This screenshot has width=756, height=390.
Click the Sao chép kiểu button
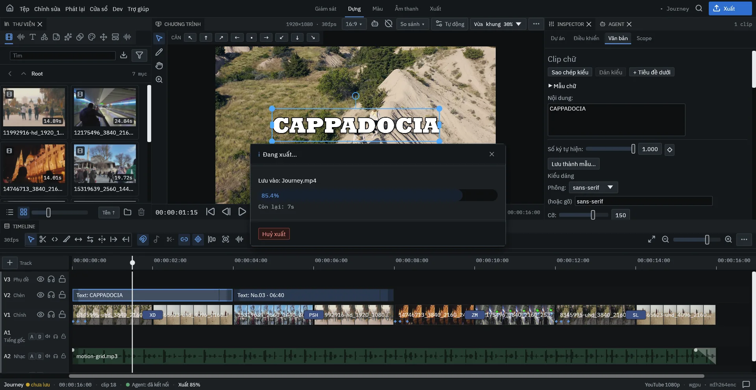click(570, 72)
